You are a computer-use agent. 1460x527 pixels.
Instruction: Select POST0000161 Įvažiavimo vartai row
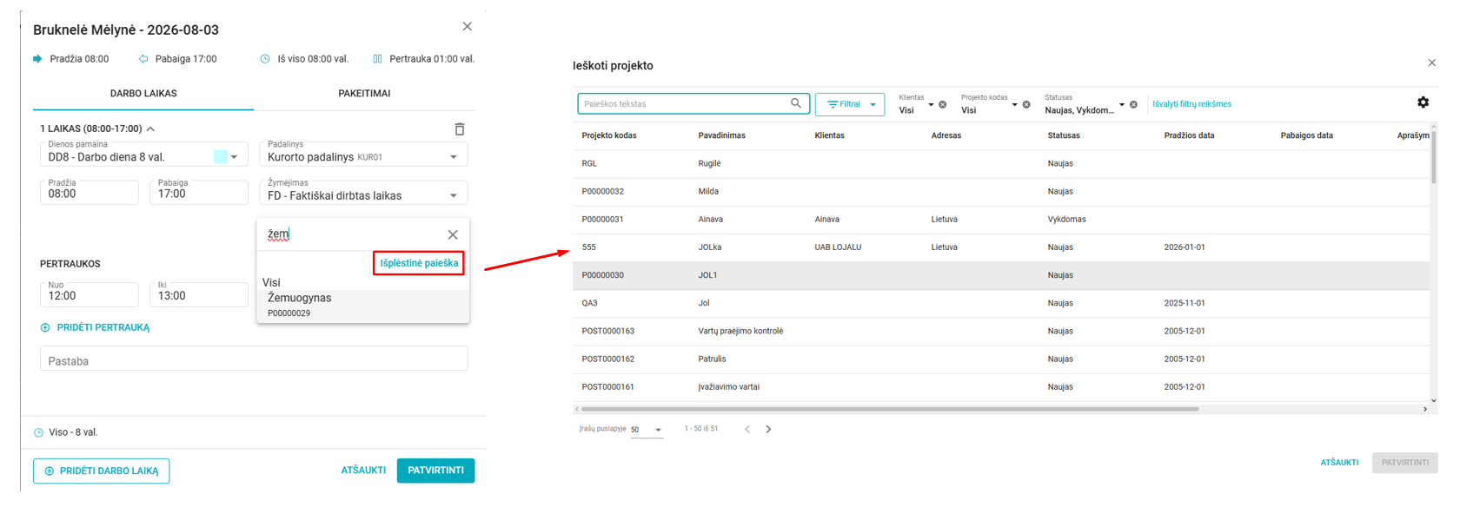tap(1001, 386)
